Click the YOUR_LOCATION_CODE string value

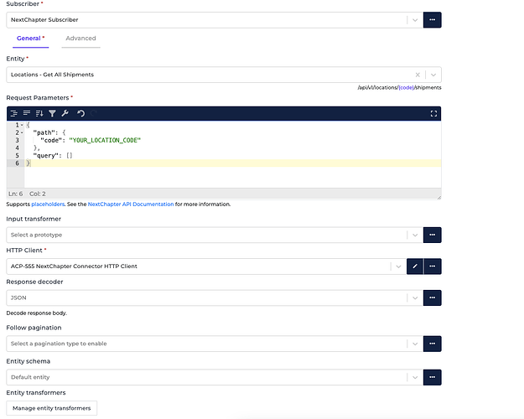coord(105,140)
